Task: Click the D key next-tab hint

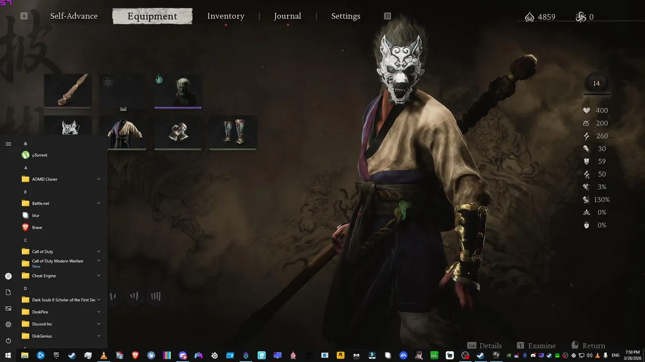Action: (388, 16)
